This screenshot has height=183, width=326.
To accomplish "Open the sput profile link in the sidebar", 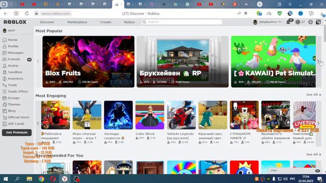I will [9, 30].
